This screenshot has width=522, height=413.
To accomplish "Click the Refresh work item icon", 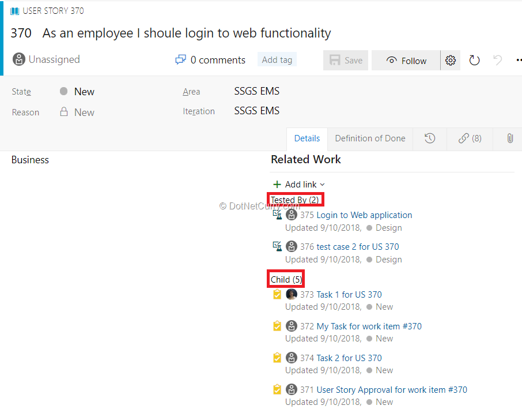I will point(474,61).
